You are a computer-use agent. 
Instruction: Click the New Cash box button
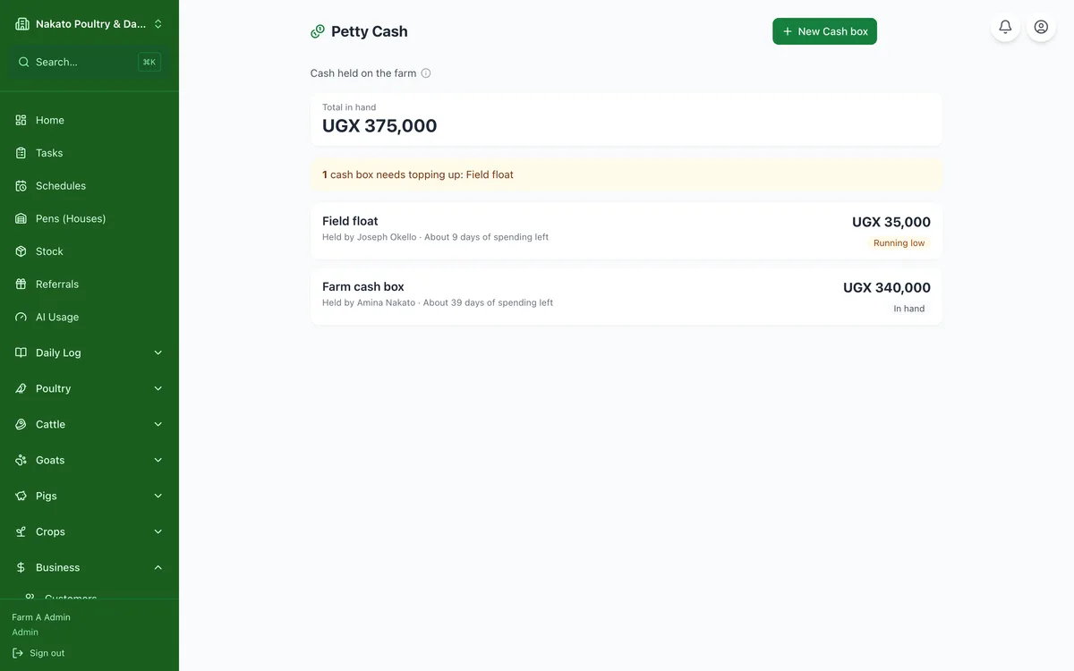coord(824,31)
